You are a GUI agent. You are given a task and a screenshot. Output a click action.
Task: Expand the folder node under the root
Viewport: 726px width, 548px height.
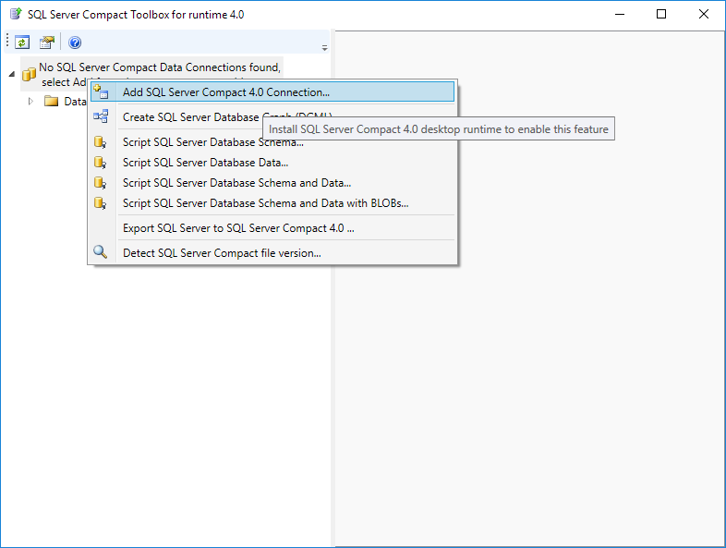pyautogui.click(x=31, y=101)
